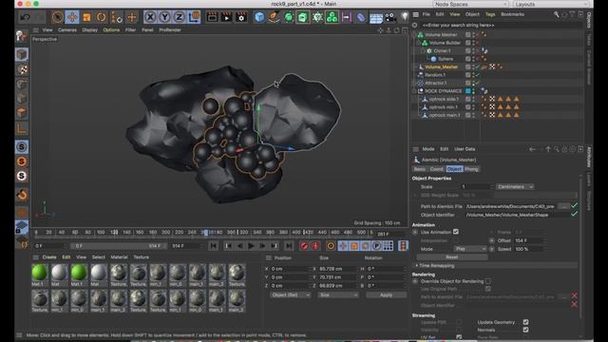This screenshot has width=608, height=342.
Task: Activate the Move tool
Action: (72, 17)
